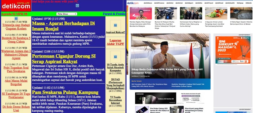The image size is (253, 113).
Task: Open Pam Swakarsa Pulang Kampung headline
Action: pos(65,92)
